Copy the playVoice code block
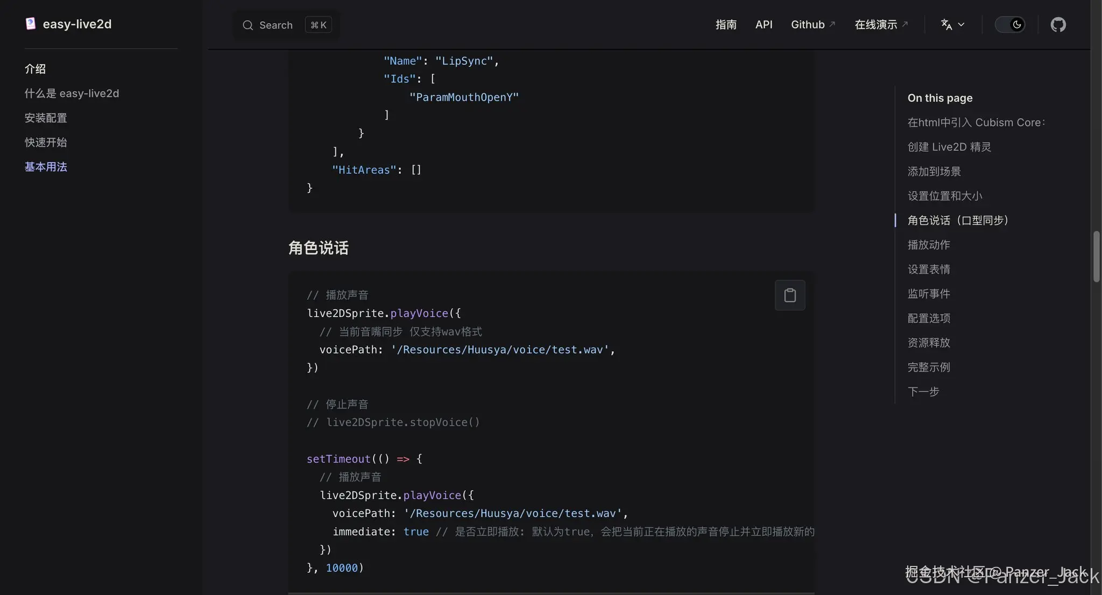 (789, 295)
